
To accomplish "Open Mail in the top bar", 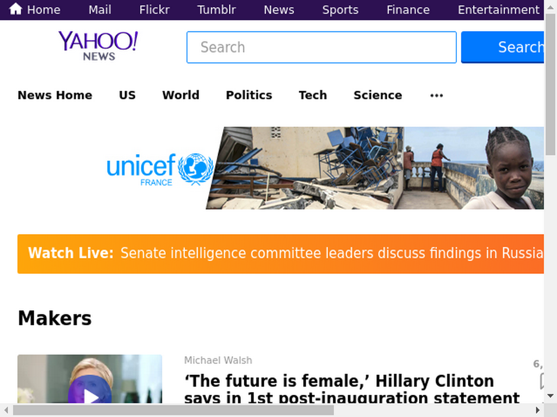I will pyautogui.click(x=100, y=10).
